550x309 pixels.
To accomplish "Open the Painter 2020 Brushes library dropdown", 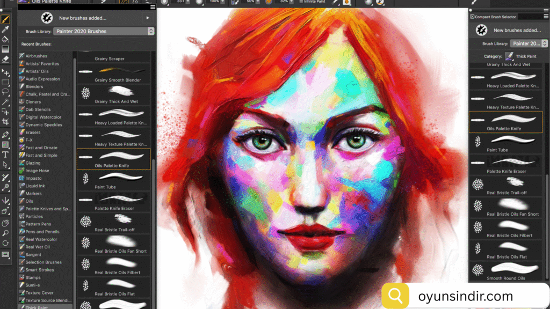I will (x=104, y=31).
